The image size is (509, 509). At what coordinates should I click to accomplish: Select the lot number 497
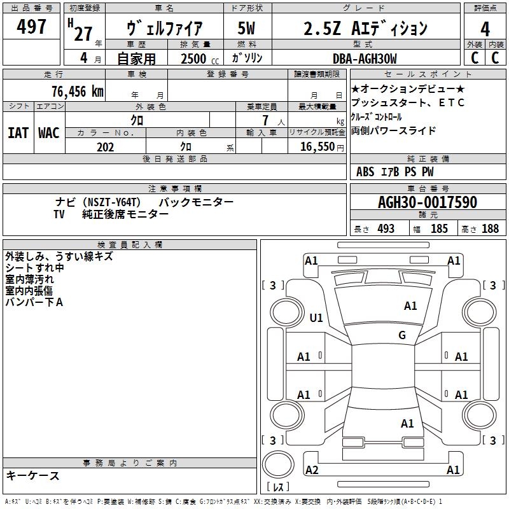pyautogui.click(x=32, y=27)
